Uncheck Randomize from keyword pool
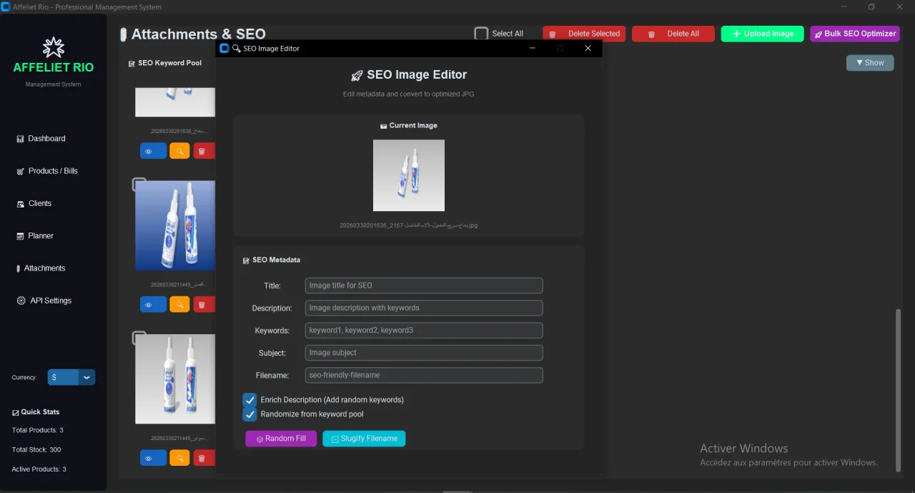Viewport: 915px width, 493px height. [249, 414]
